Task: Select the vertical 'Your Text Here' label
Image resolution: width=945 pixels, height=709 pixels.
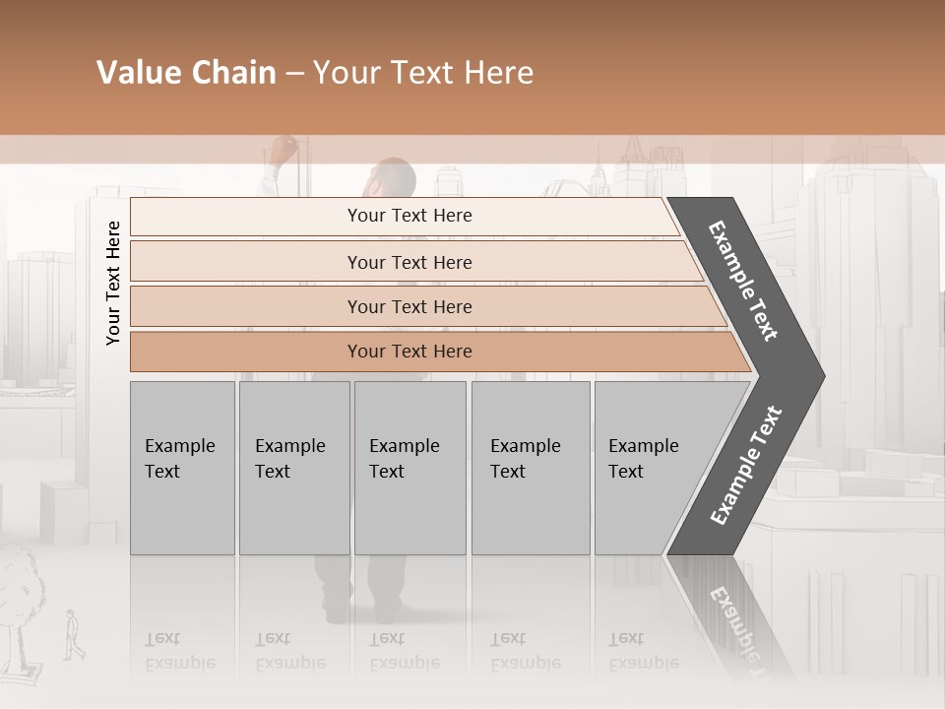Action: coord(112,283)
